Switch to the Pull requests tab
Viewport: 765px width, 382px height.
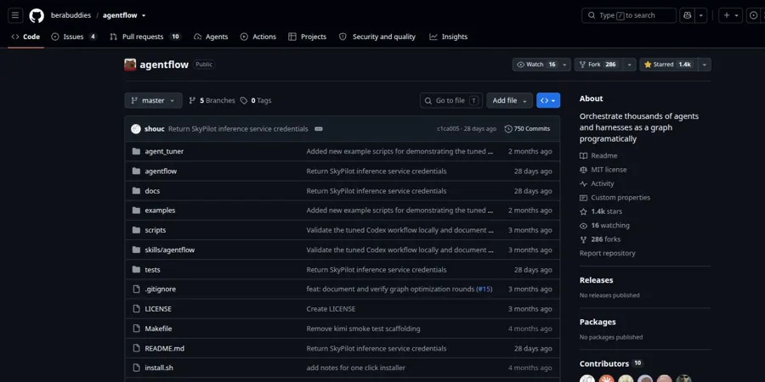click(x=145, y=37)
